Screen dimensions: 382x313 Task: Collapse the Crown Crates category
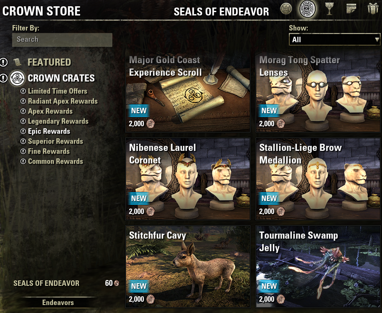tap(61, 78)
